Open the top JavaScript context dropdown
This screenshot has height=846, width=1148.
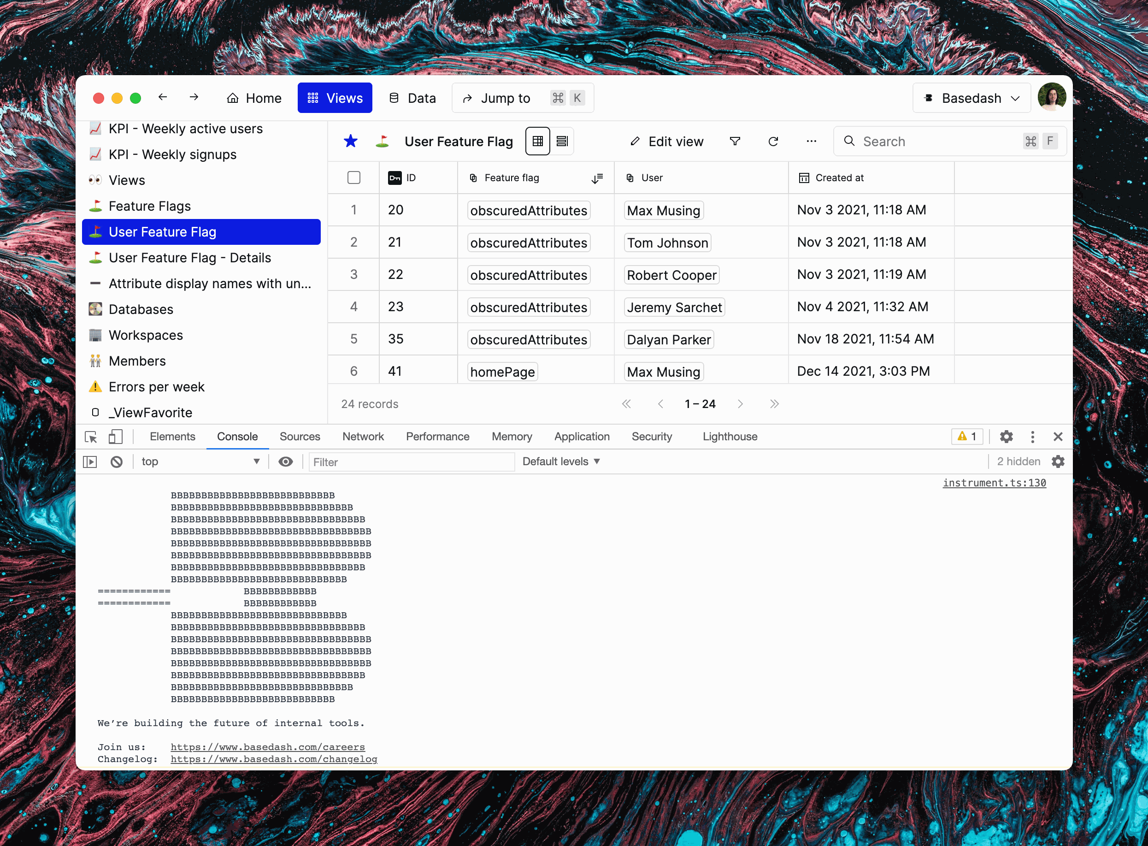pos(200,461)
